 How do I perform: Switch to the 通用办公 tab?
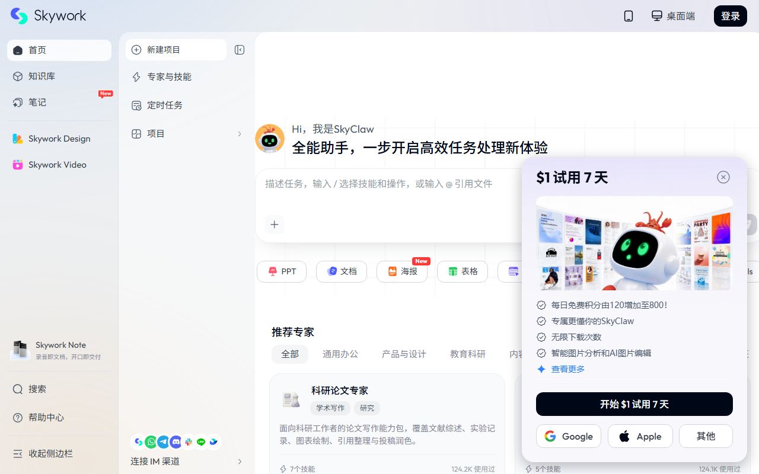(340, 354)
